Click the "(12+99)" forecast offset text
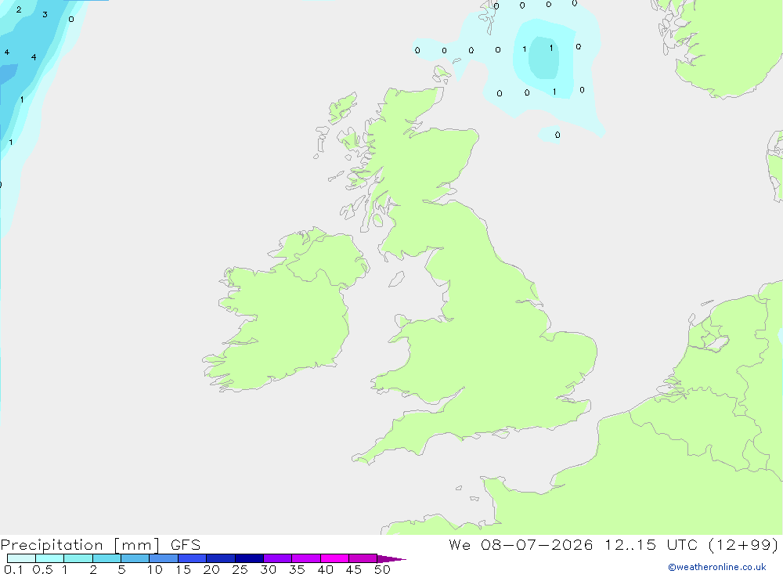783x574 pixels. click(744, 545)
